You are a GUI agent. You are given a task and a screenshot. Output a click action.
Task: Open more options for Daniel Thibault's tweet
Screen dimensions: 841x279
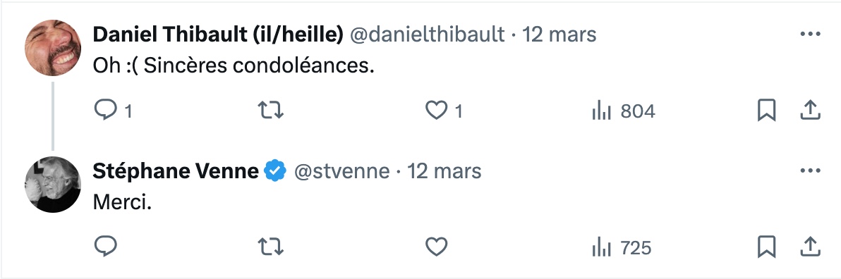tap(810, 35)
